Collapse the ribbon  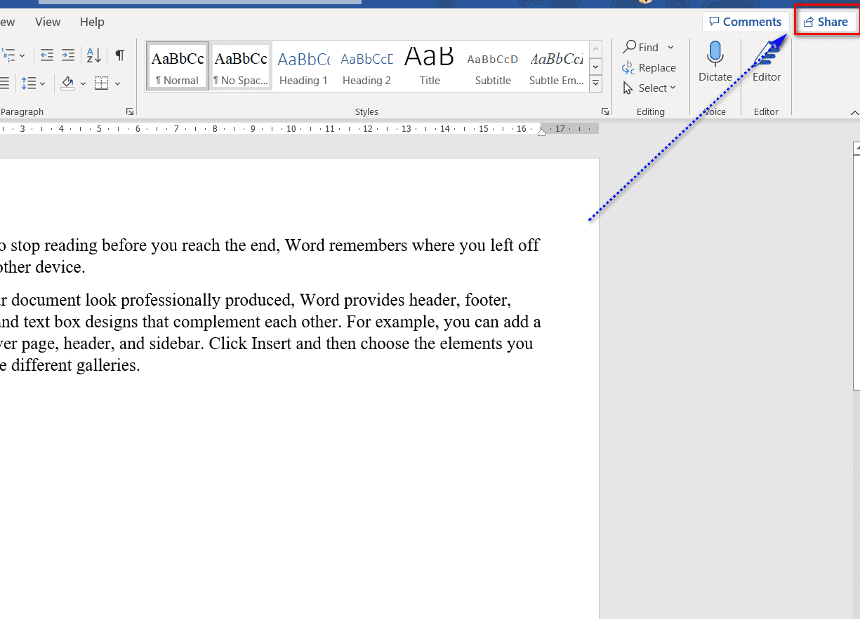[x=854, y=112]
